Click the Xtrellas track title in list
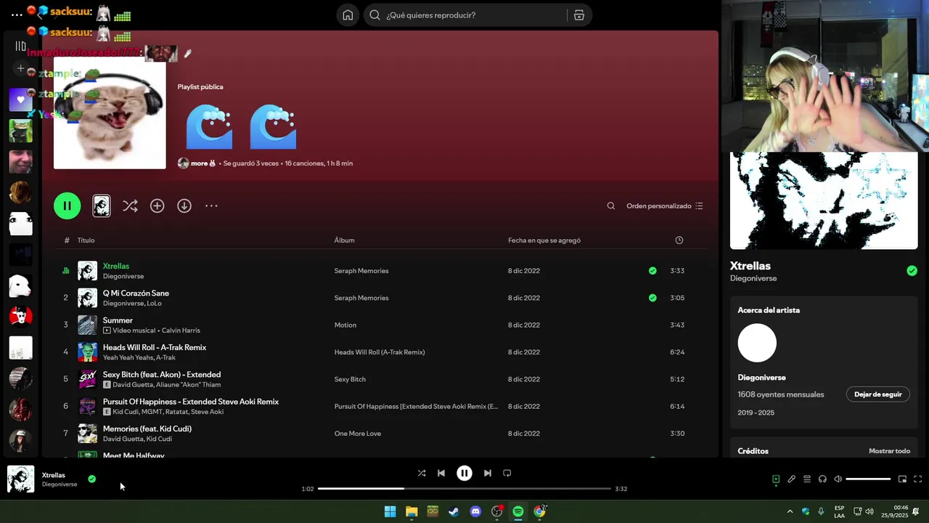 point(116,266)
